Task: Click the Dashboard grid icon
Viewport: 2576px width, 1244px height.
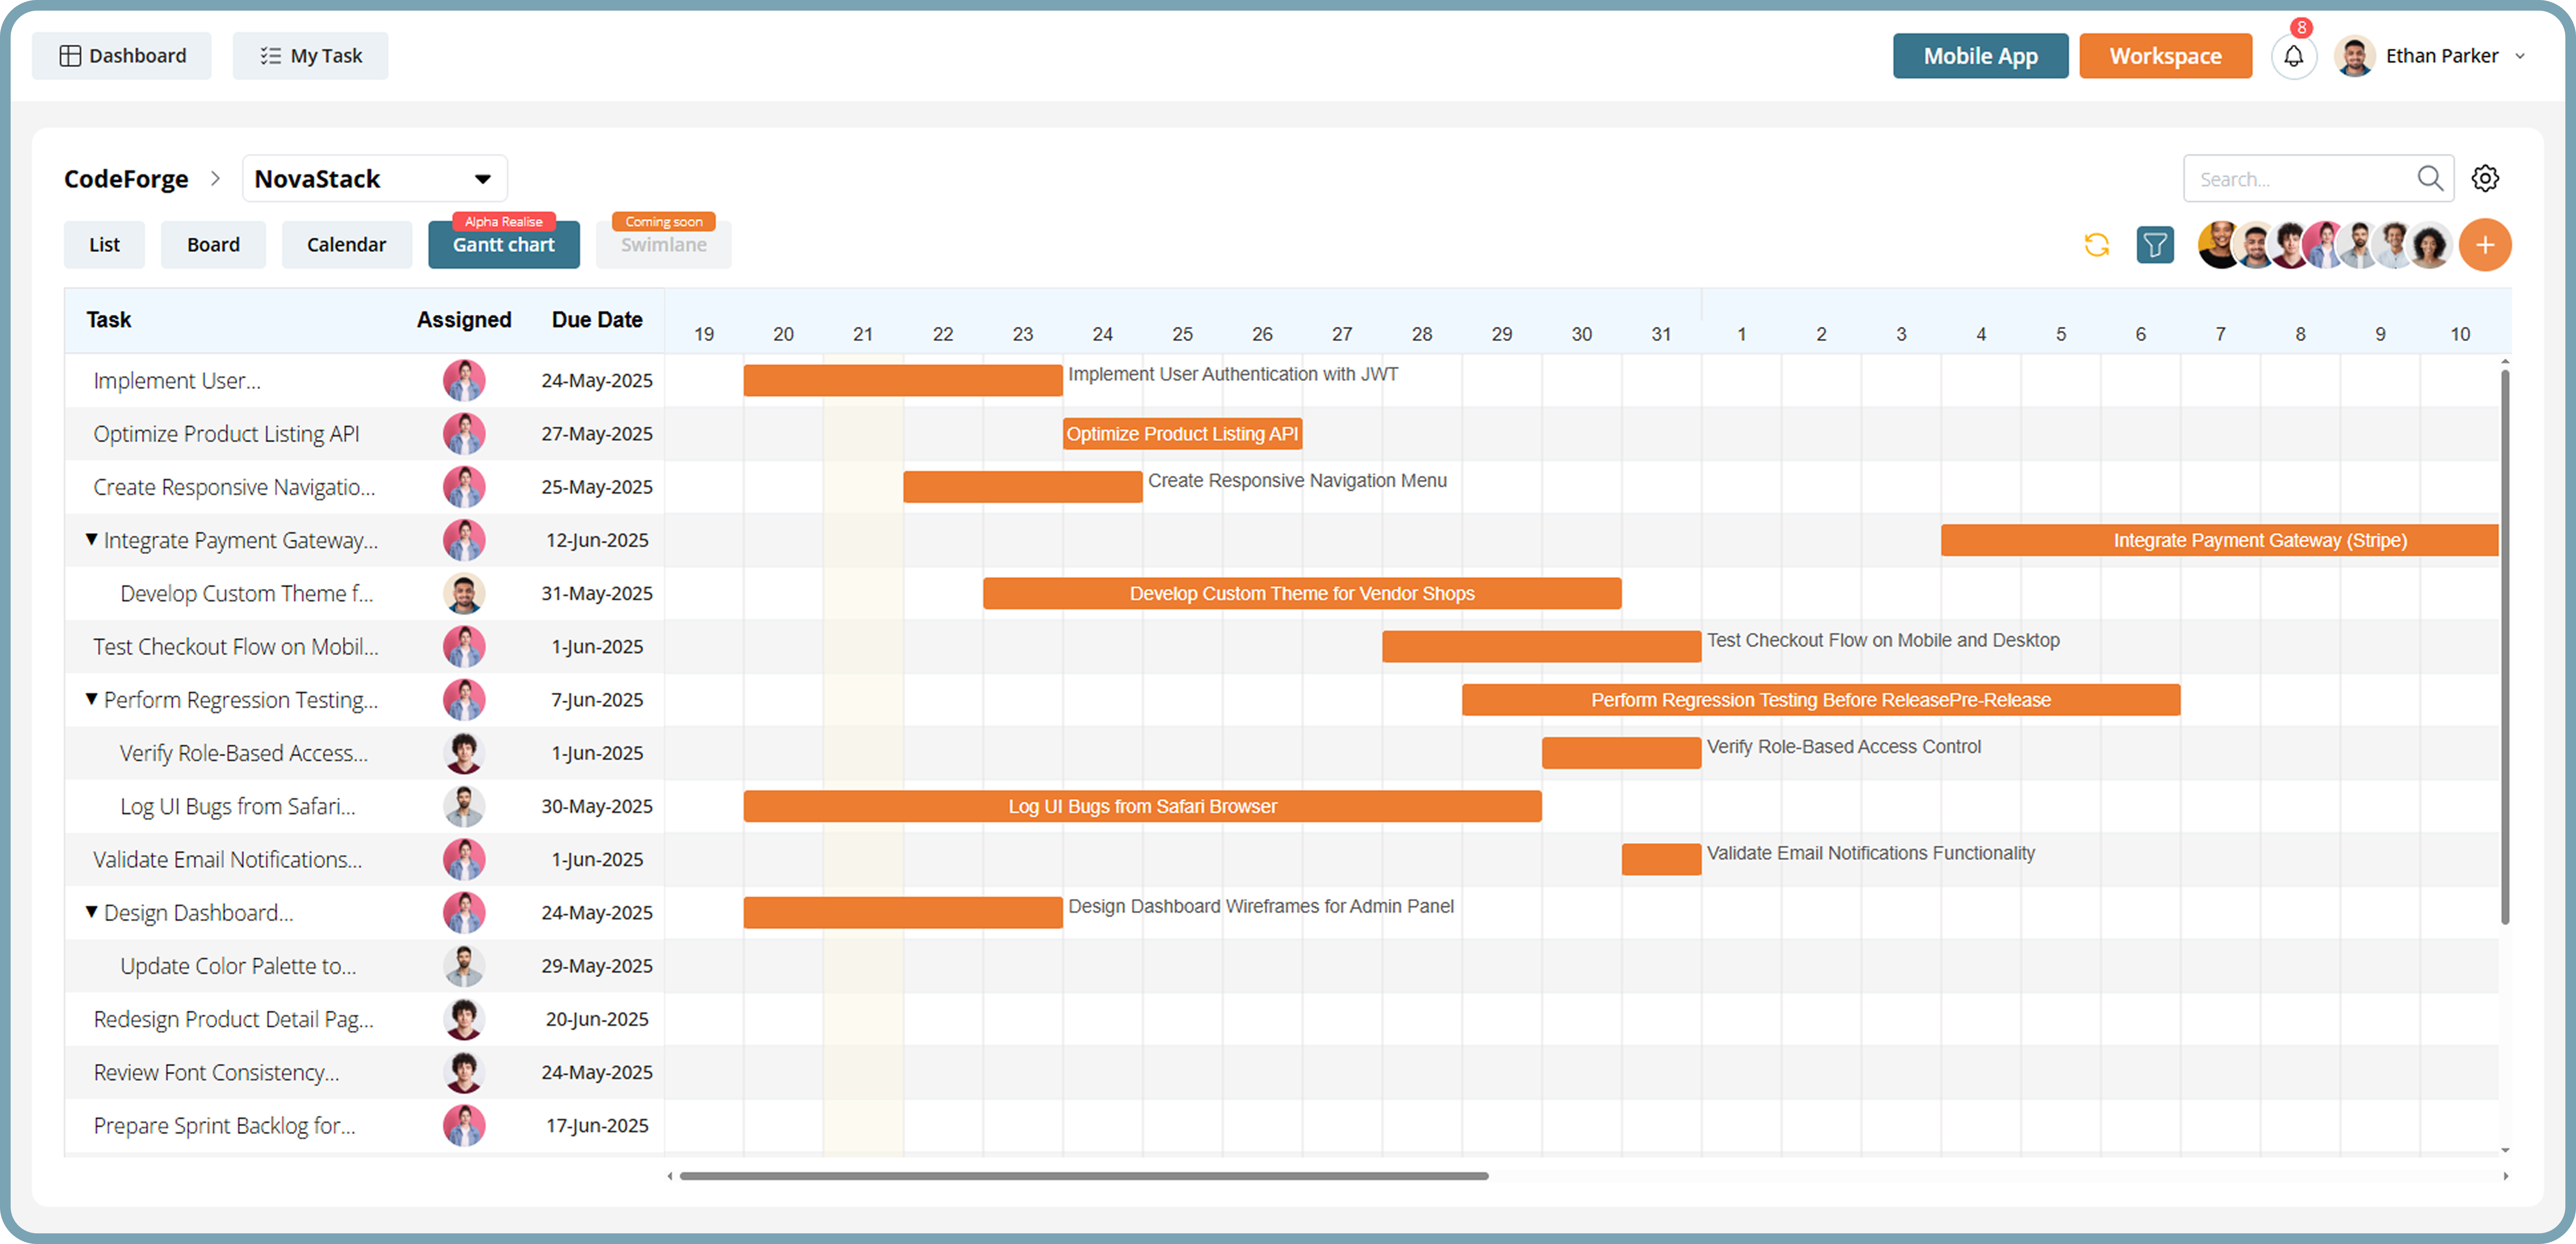Action: [x=70, y=56]
